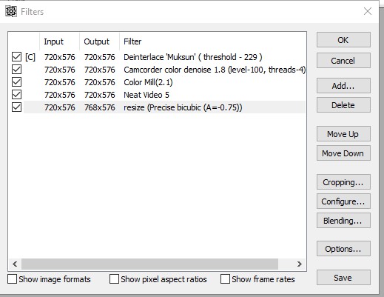The width and height of the screenshot is (384, 297).
Task: Click the Move Up button
Action: pyautogui.click(x=343, y=134)
